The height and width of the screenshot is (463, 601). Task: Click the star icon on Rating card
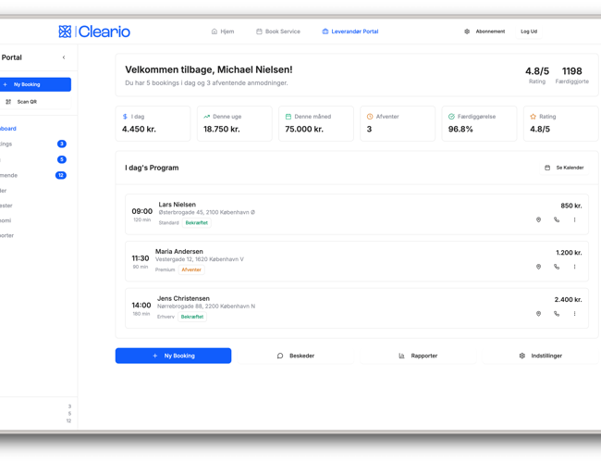534,117
